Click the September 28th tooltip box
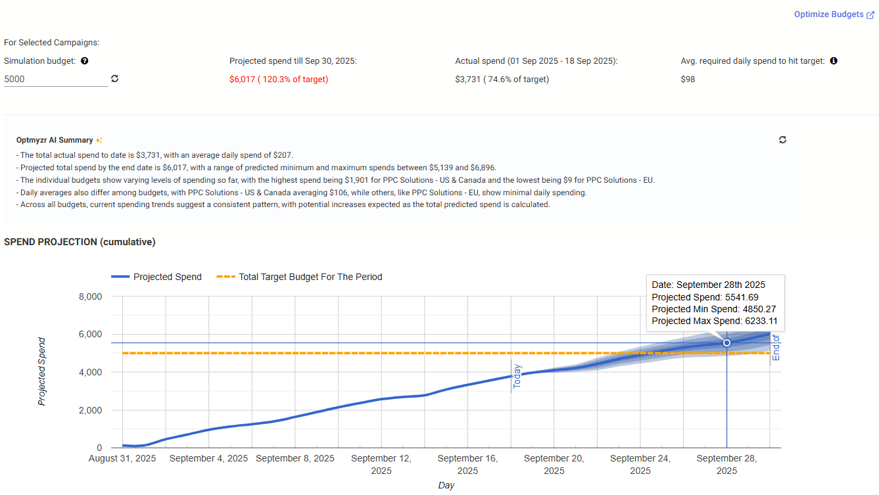 click(x=715, y=303)
